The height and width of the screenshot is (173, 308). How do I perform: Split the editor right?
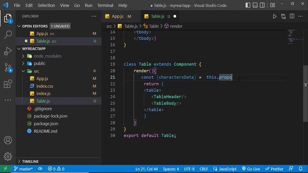pos(292,16)
